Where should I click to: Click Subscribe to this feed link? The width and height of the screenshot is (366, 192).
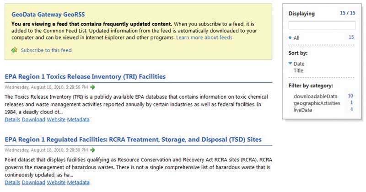46,50
